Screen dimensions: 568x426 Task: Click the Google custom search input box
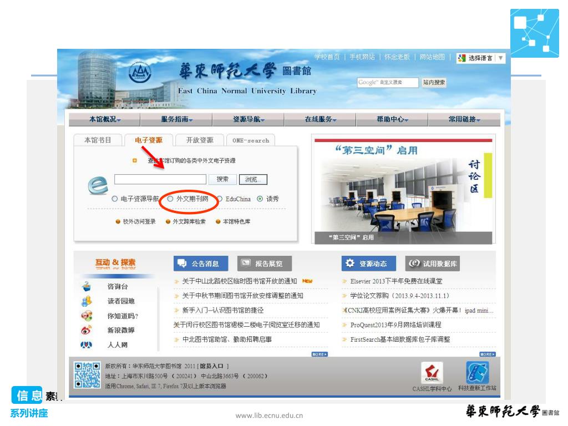pos(388,83)
